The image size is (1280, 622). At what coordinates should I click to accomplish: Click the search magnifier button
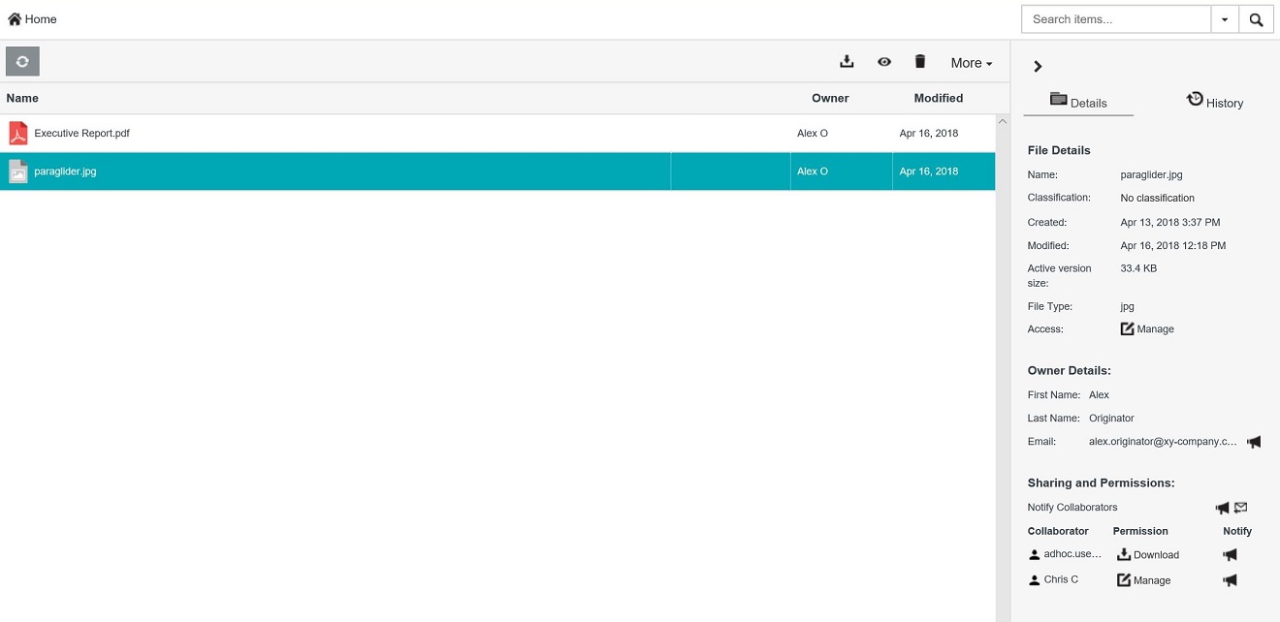[x=1256, y=19]
